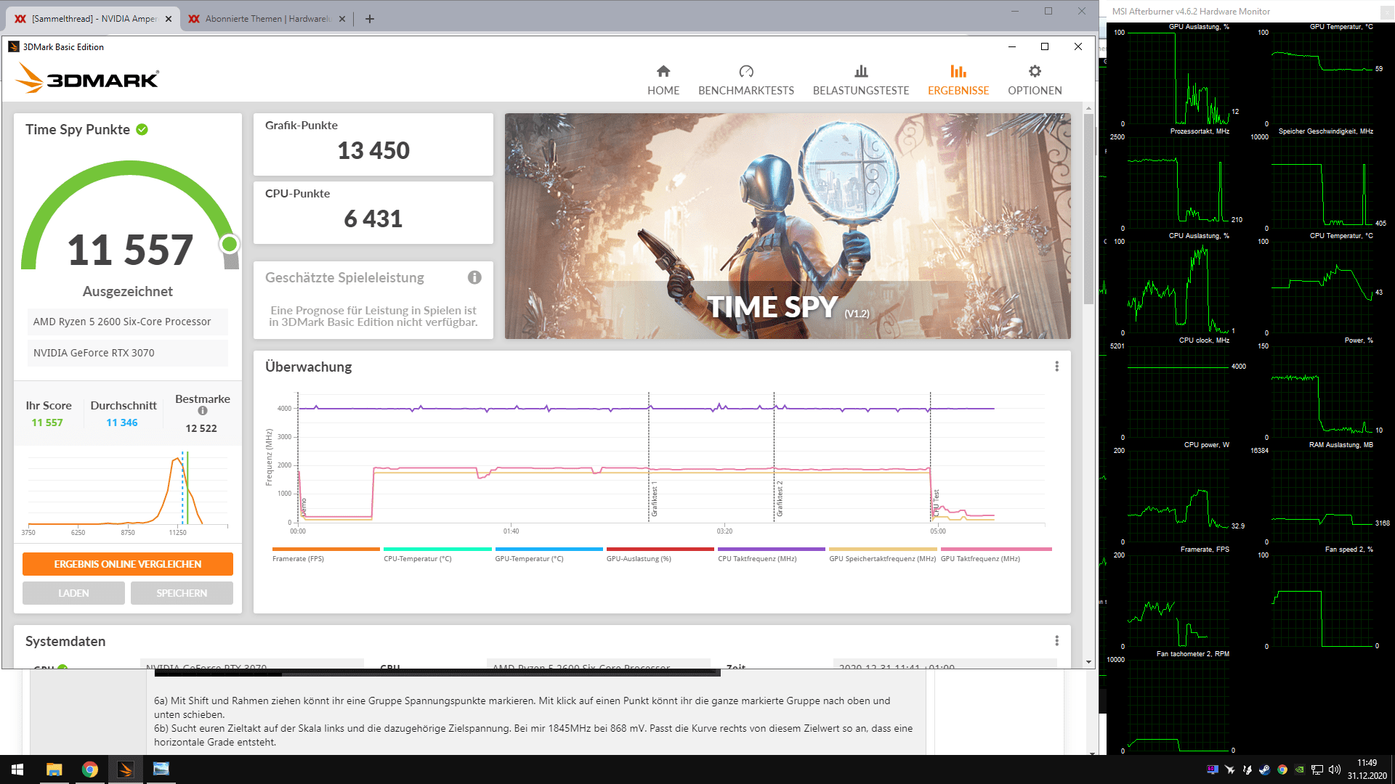1395x784 pixels.
Task: Open the OPTIONEN settings section
Action: (x=1035, y=80)
